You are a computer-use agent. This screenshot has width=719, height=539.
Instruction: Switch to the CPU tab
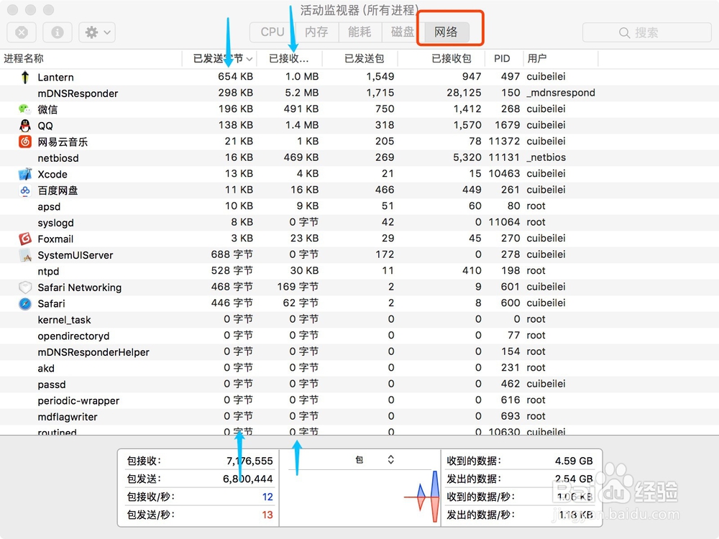(273, 32)
